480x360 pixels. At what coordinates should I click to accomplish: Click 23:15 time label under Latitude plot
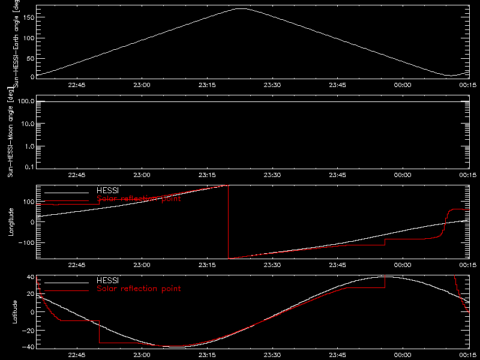pos(207,355)
